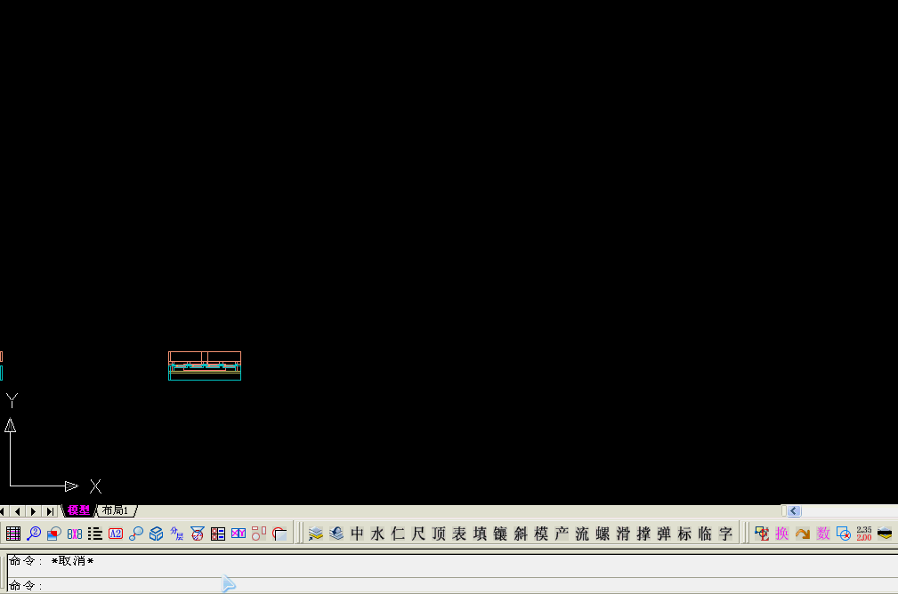Go to the previous layout tab arrow

pos(18,511)
